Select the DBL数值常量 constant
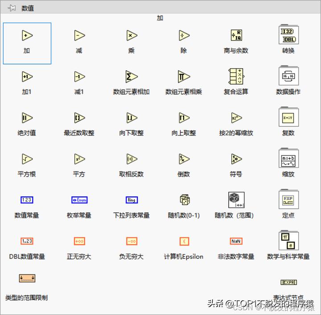This screenshot has height=315, width=321. click(x=27, y=241)
